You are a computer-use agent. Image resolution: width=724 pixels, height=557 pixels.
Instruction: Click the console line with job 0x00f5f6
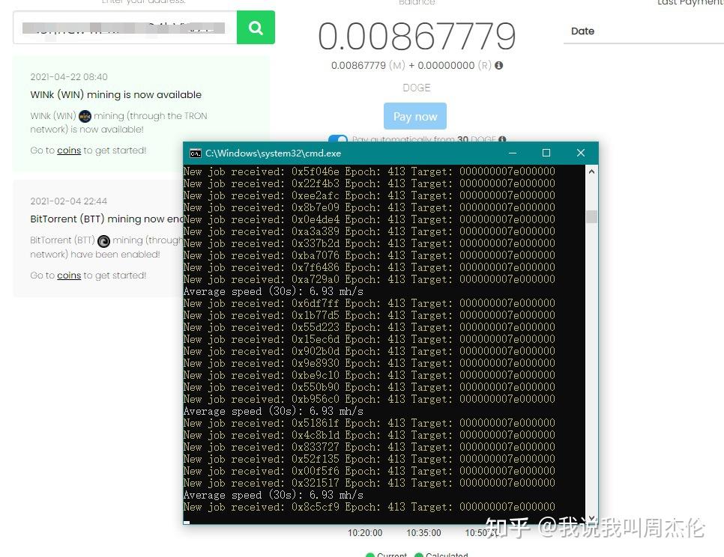(x=369, y=471)
